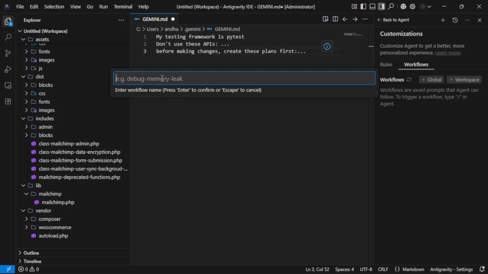Toggle the bottom panel
The image size is (488, 274).
coord(372,6)
